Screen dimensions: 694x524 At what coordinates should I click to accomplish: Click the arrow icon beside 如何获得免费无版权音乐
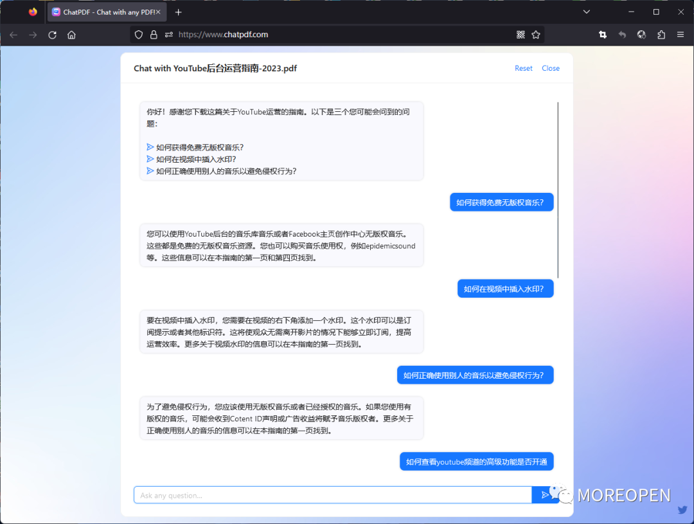[150, 147]
